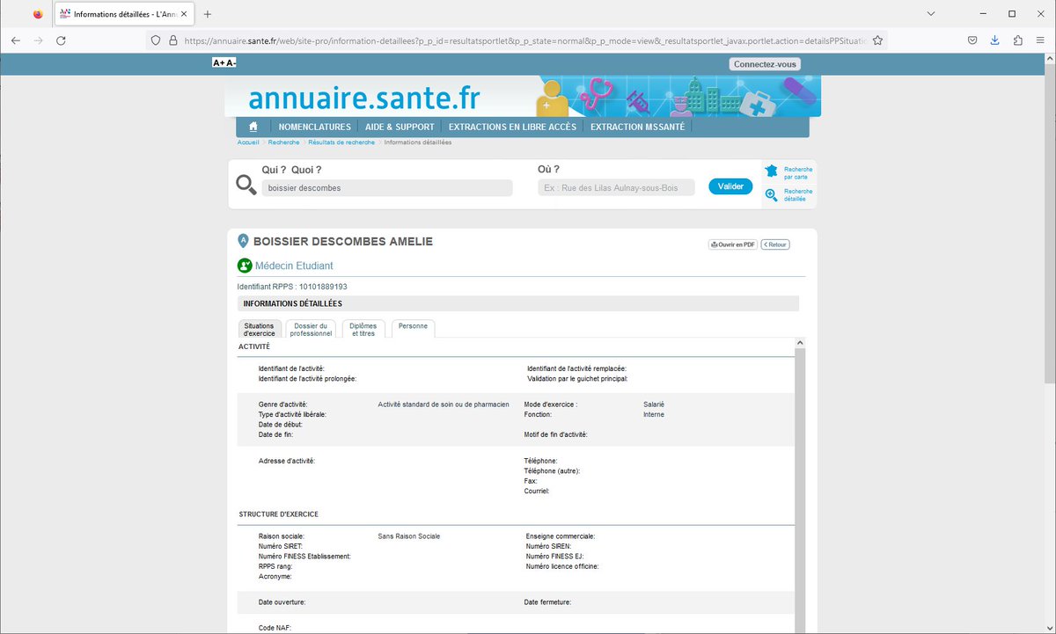Click the Retour button
Image resolution: width=1056 pixels, height=634 pixels.
[x=775, y=244]
